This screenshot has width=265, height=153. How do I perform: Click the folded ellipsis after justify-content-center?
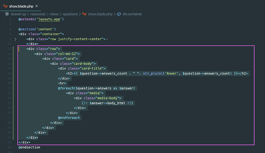pyautogui.click(x=107, y=39)
